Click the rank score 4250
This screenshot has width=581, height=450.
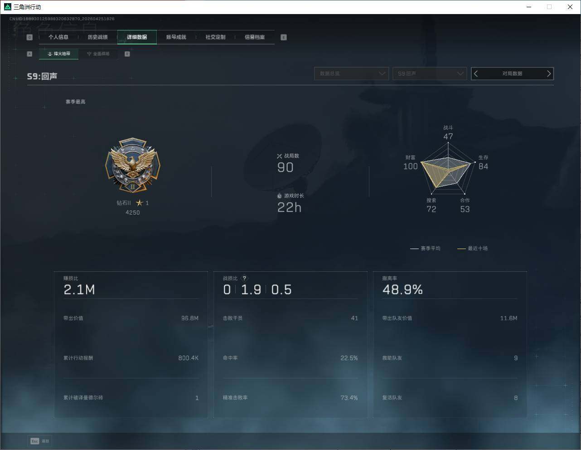133,213
